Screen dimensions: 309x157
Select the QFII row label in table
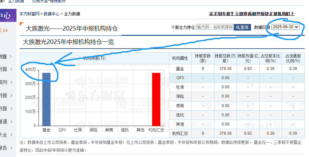click(x=180, y=78)
